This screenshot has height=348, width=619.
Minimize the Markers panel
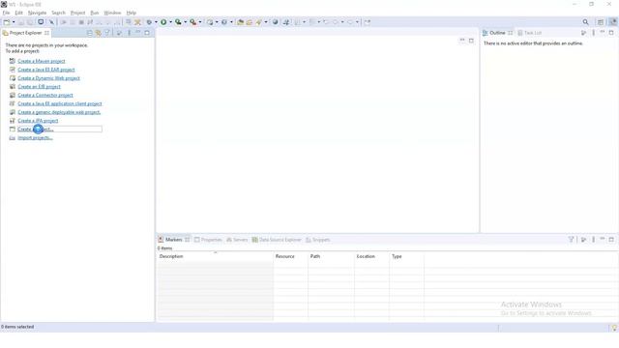click(602, 240)
